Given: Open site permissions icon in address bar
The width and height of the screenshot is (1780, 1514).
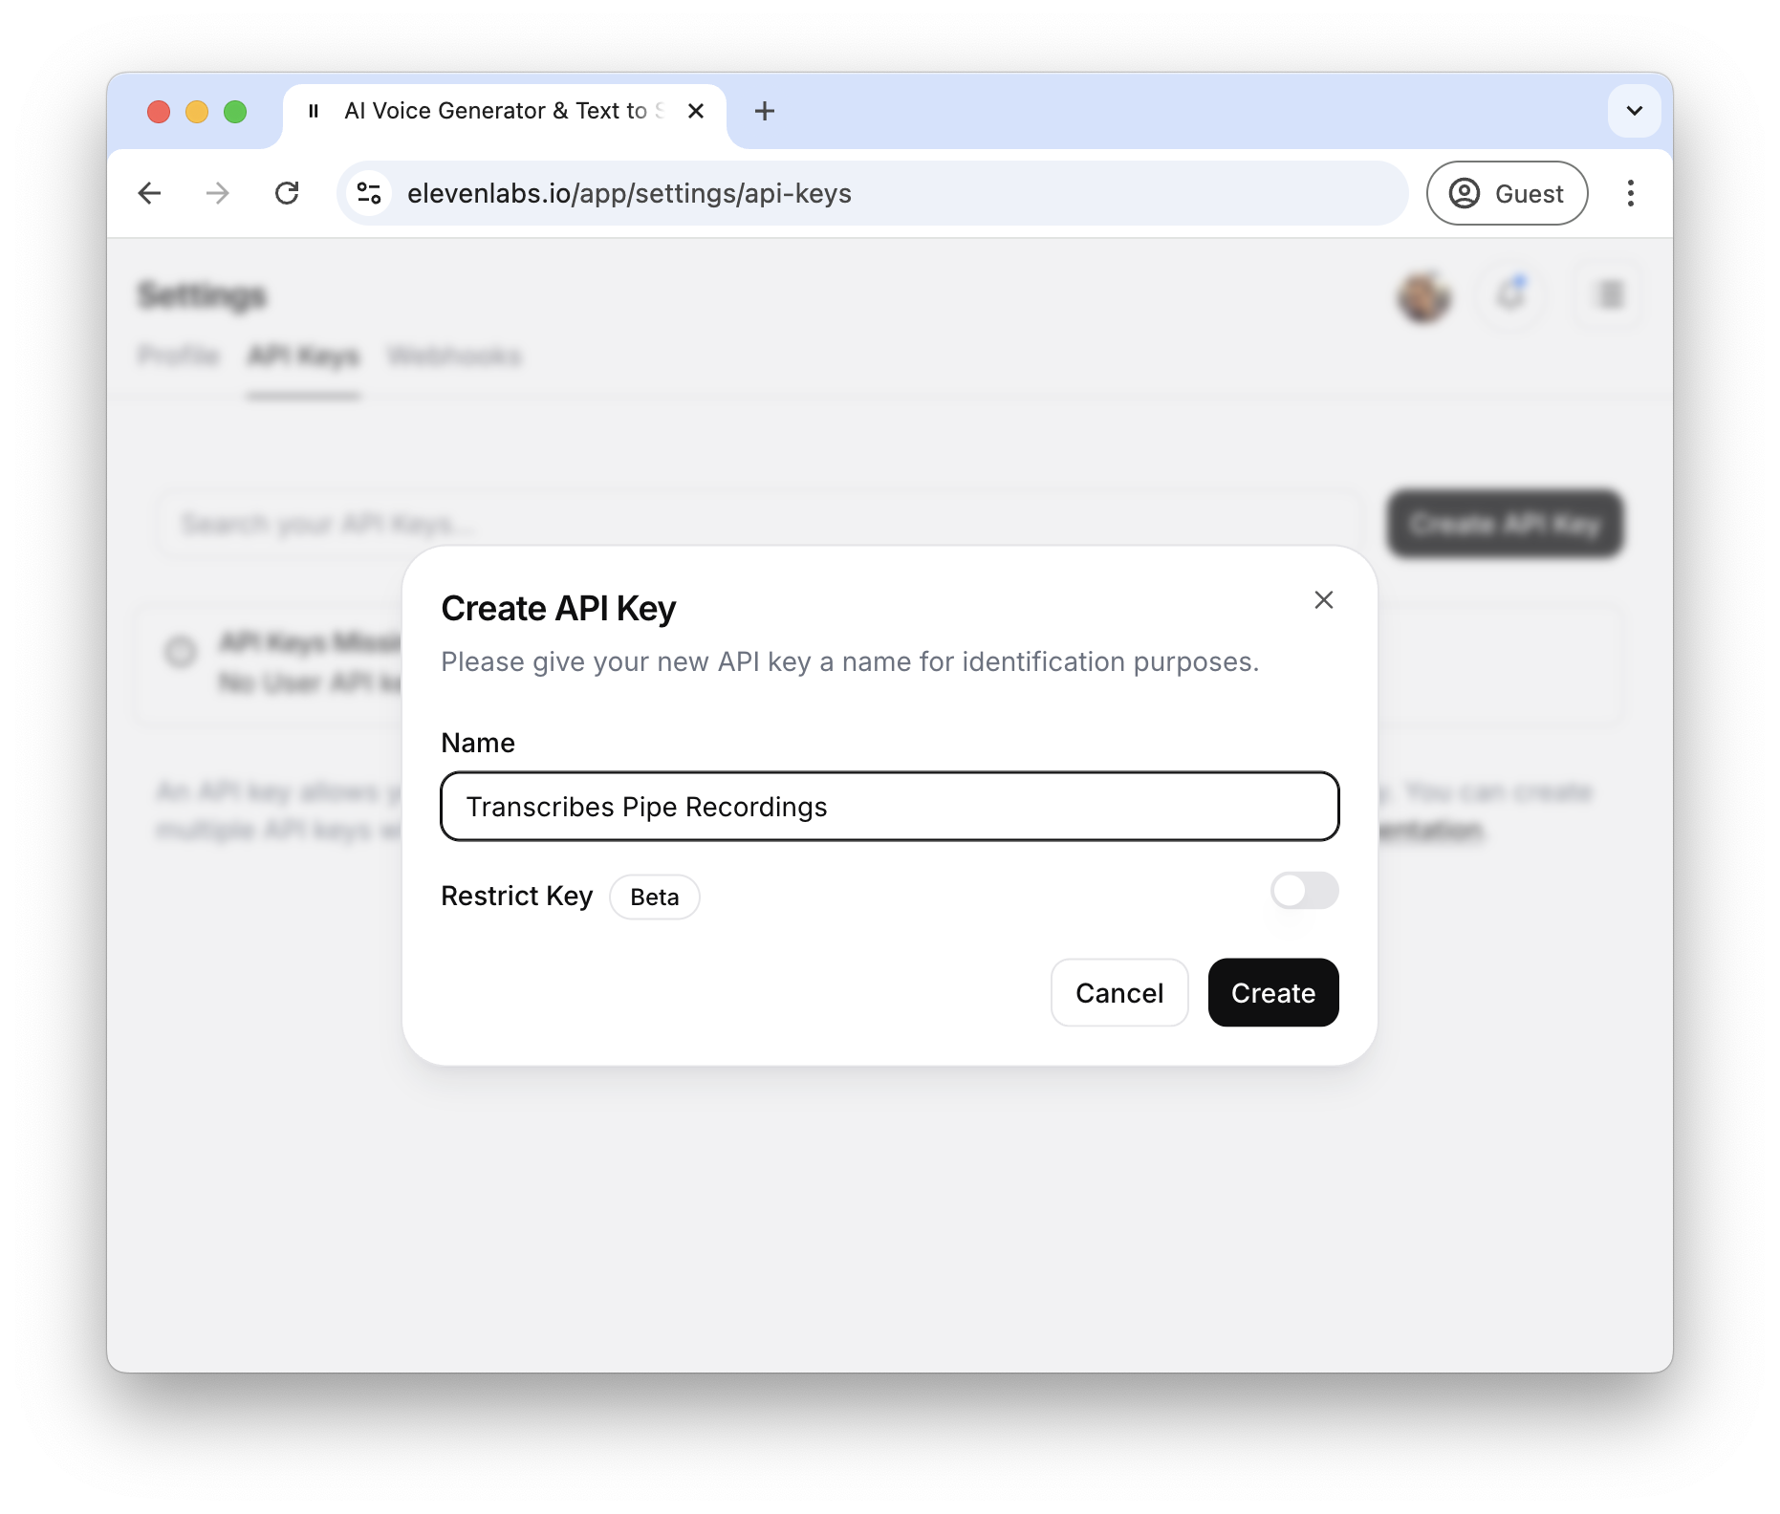Looking at the screenshot, I should tap(369, 192).
